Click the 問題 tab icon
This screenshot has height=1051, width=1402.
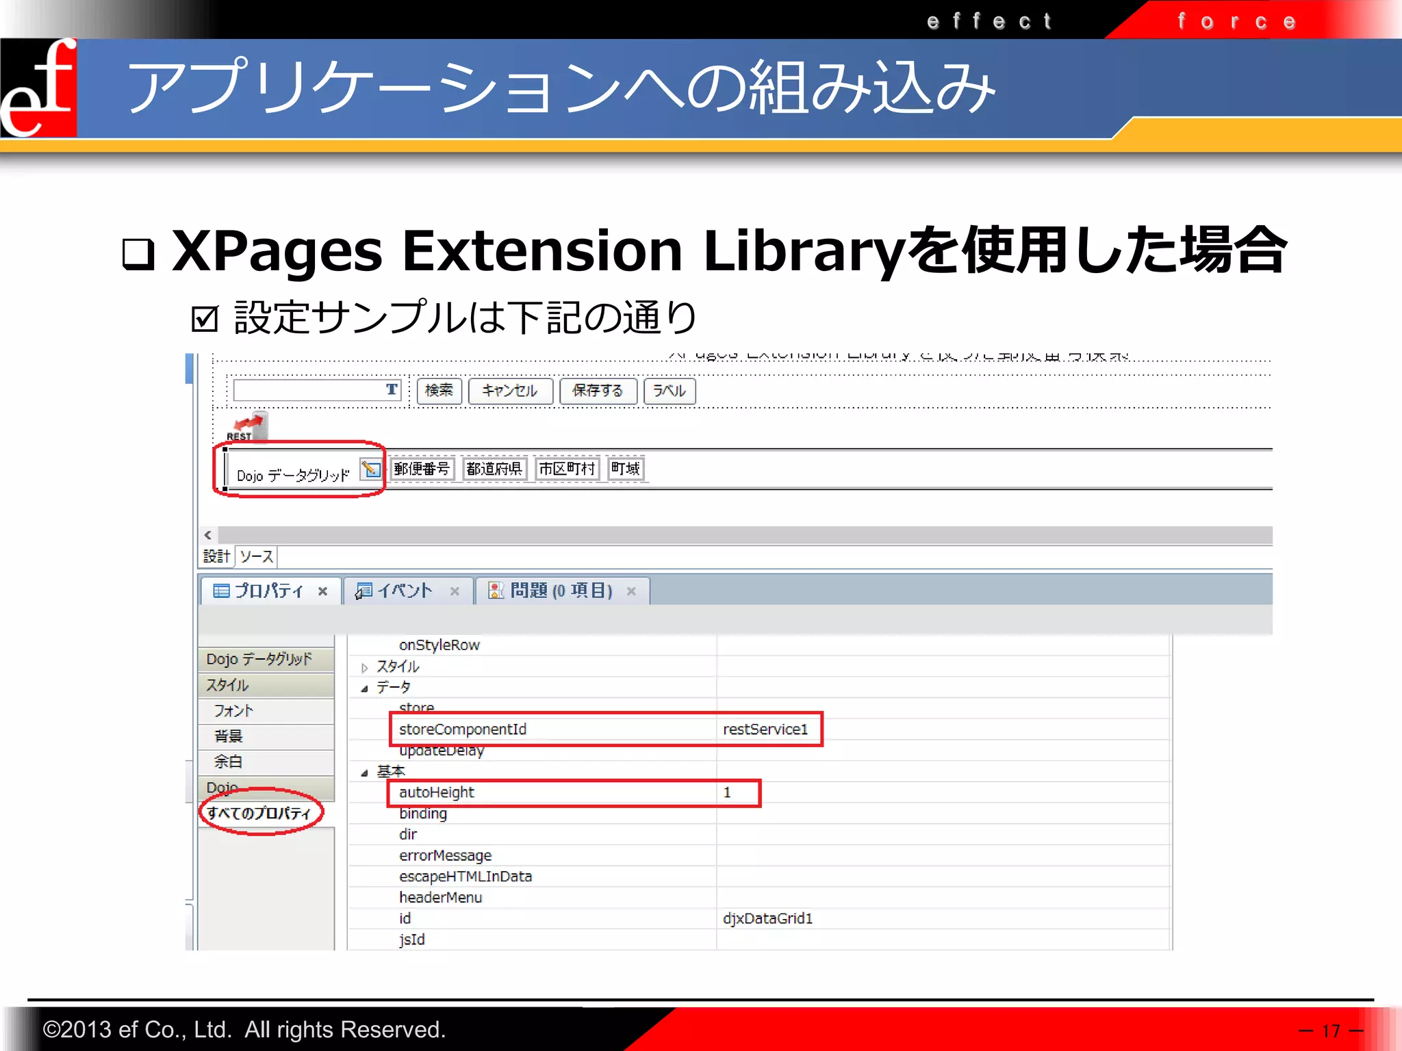496,590
